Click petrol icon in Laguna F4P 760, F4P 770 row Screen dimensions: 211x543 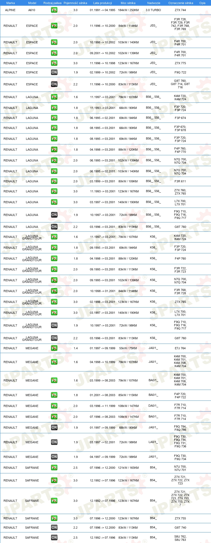(54, 150)
